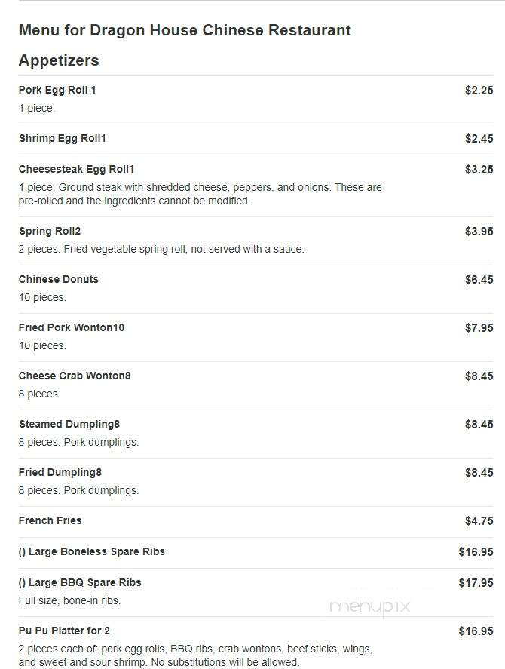Select the French Fries item

click(x=50, y=520)
